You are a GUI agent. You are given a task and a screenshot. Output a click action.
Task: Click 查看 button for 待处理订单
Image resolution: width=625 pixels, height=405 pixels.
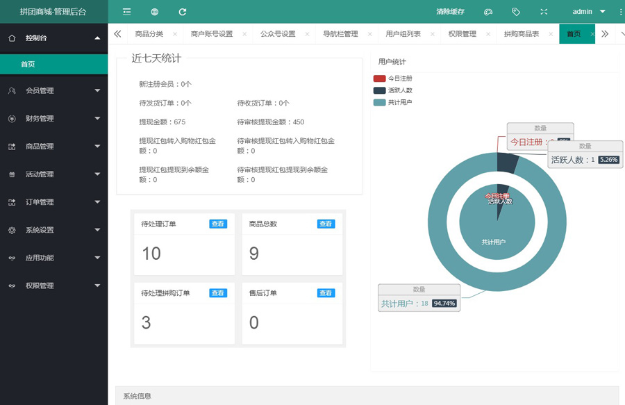218,224
